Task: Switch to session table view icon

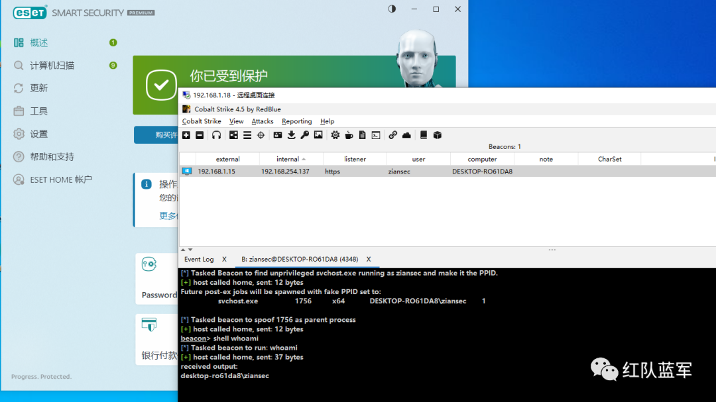Action: pyautogui.click(x=247, y=135)
